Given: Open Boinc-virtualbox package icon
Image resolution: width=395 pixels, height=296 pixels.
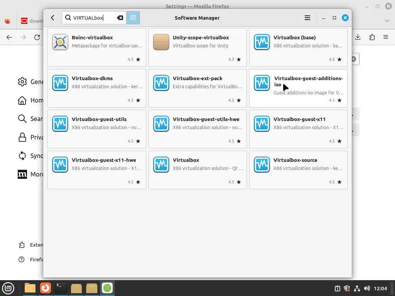Looking at the screenshot, I should (x=60, y=42).
